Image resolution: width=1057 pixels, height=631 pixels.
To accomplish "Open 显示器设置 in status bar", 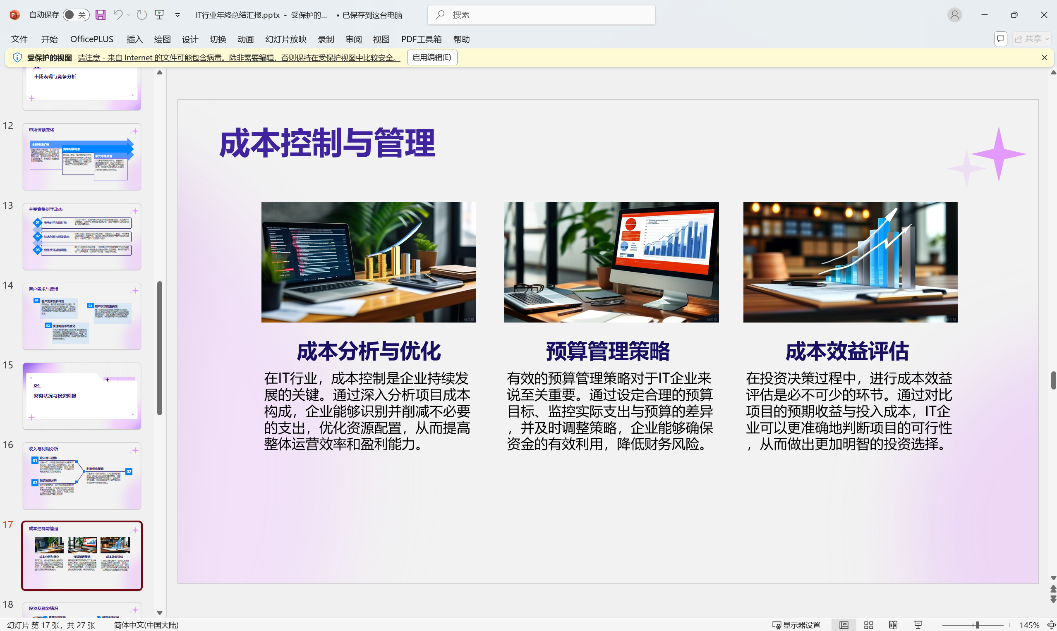I will 796,625.
